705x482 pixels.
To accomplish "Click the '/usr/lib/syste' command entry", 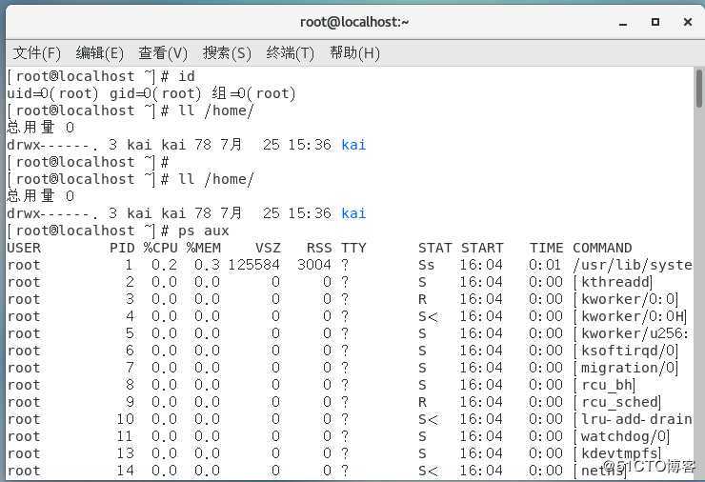I will pos(633,265).
